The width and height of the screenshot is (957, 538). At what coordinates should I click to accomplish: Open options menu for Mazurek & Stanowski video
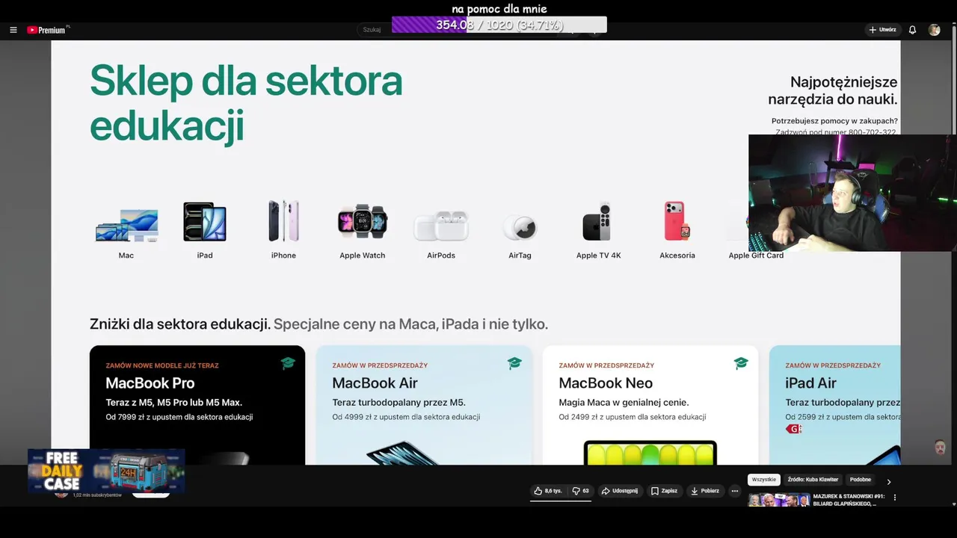(895, 498)
